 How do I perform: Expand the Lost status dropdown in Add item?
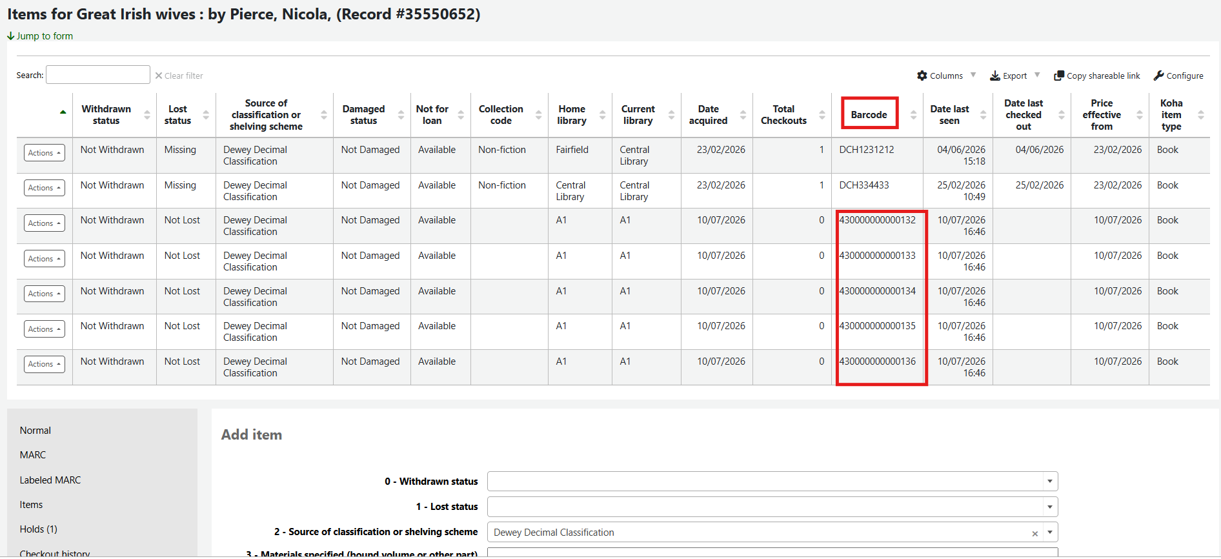click(x=1050, y=507)
